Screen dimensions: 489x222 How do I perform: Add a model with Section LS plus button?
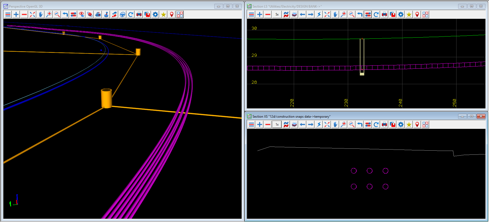click(260, 14)
